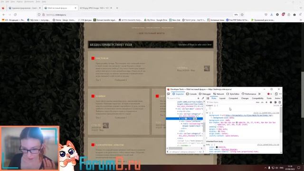Open the Downloads toolbar icon
304x171 pixels.
click(271, 15)
